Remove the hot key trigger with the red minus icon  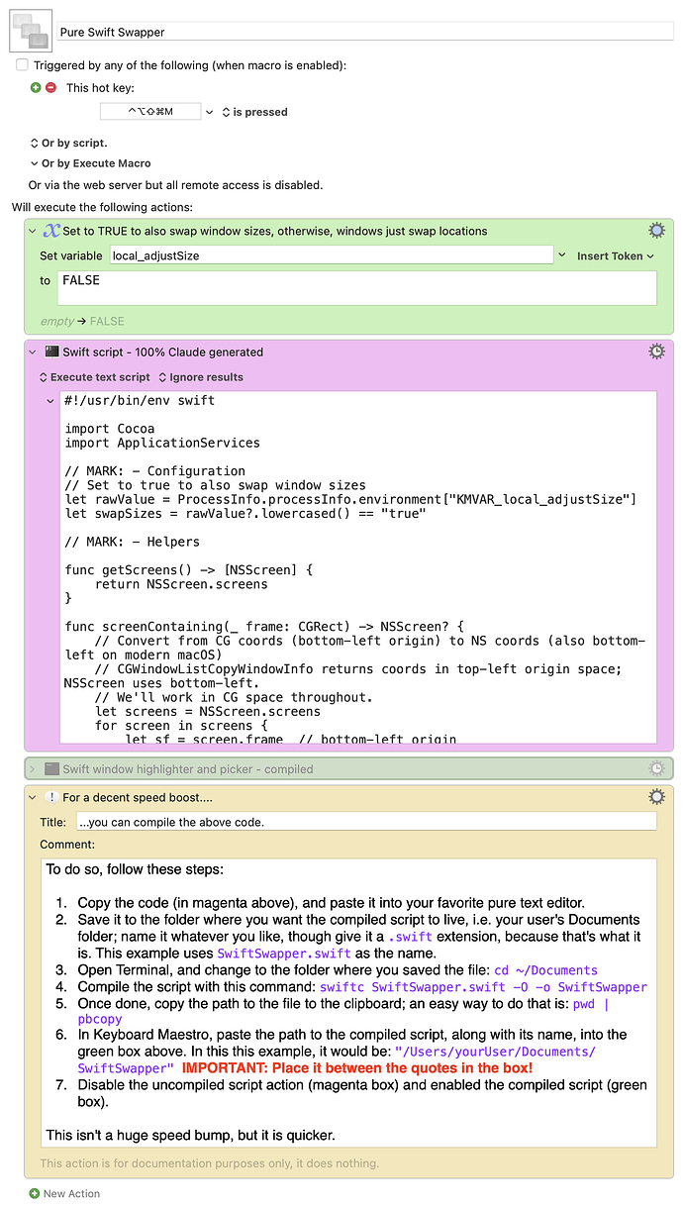click(50, 88)
